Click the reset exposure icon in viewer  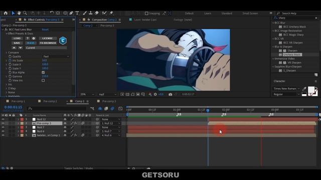(x=155, y=94)
